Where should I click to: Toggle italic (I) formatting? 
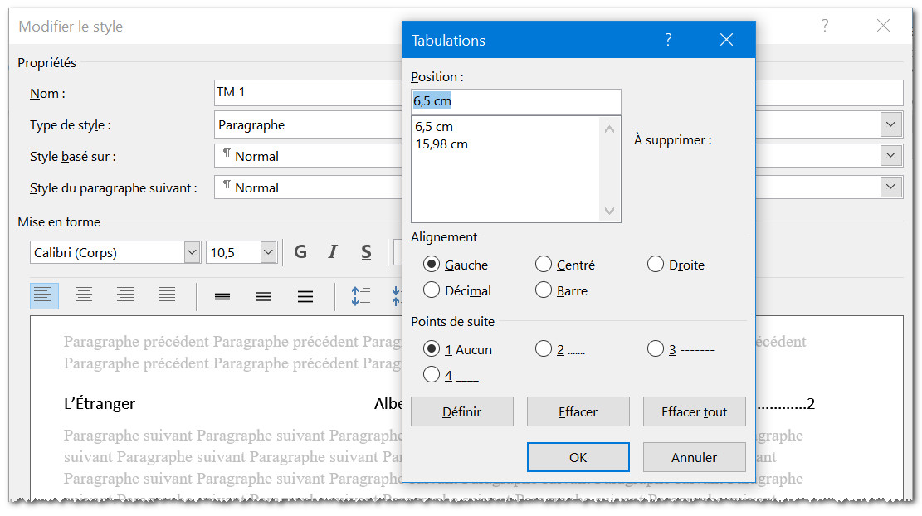click(333, 252)
